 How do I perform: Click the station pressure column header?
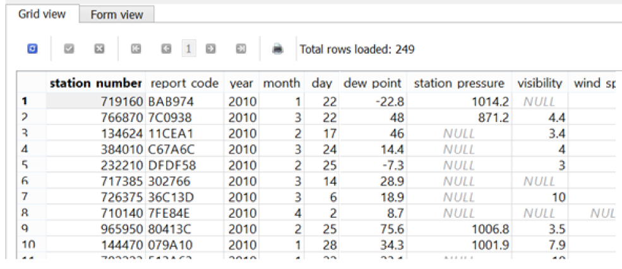[x=459, y=83]
